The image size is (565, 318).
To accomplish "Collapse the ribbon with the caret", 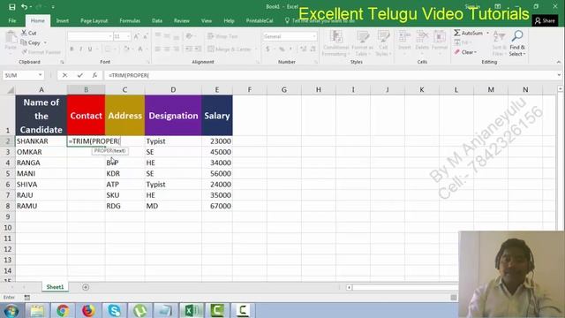I will coord(559,62).
